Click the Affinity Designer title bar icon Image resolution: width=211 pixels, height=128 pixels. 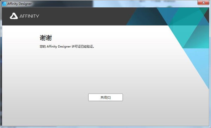[4, 4]
